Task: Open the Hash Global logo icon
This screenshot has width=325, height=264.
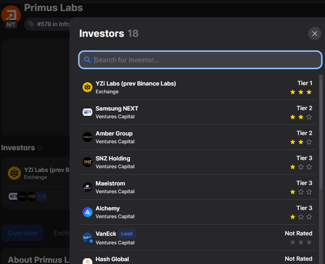Action: (x=87, y=261)
